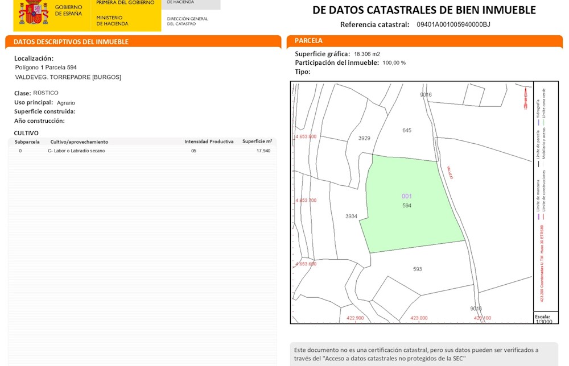Screen dimensions: 569x366
Task: Click parcel 593 on the cadastral map
Action: click(x=417, y=269)
